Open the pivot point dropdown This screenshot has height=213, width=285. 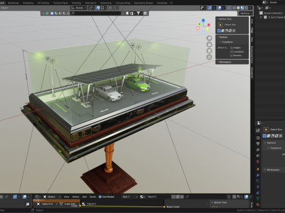(x=91, y=8)
